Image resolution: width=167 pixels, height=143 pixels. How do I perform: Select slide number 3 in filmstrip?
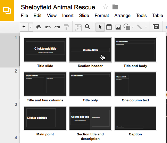point(16,104)
